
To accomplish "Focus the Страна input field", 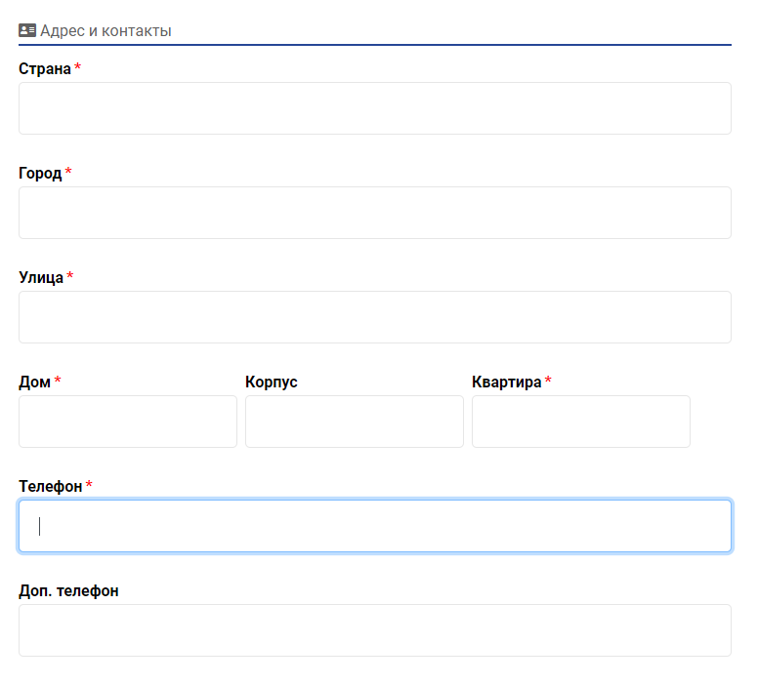I will click(x=374, y=108).
